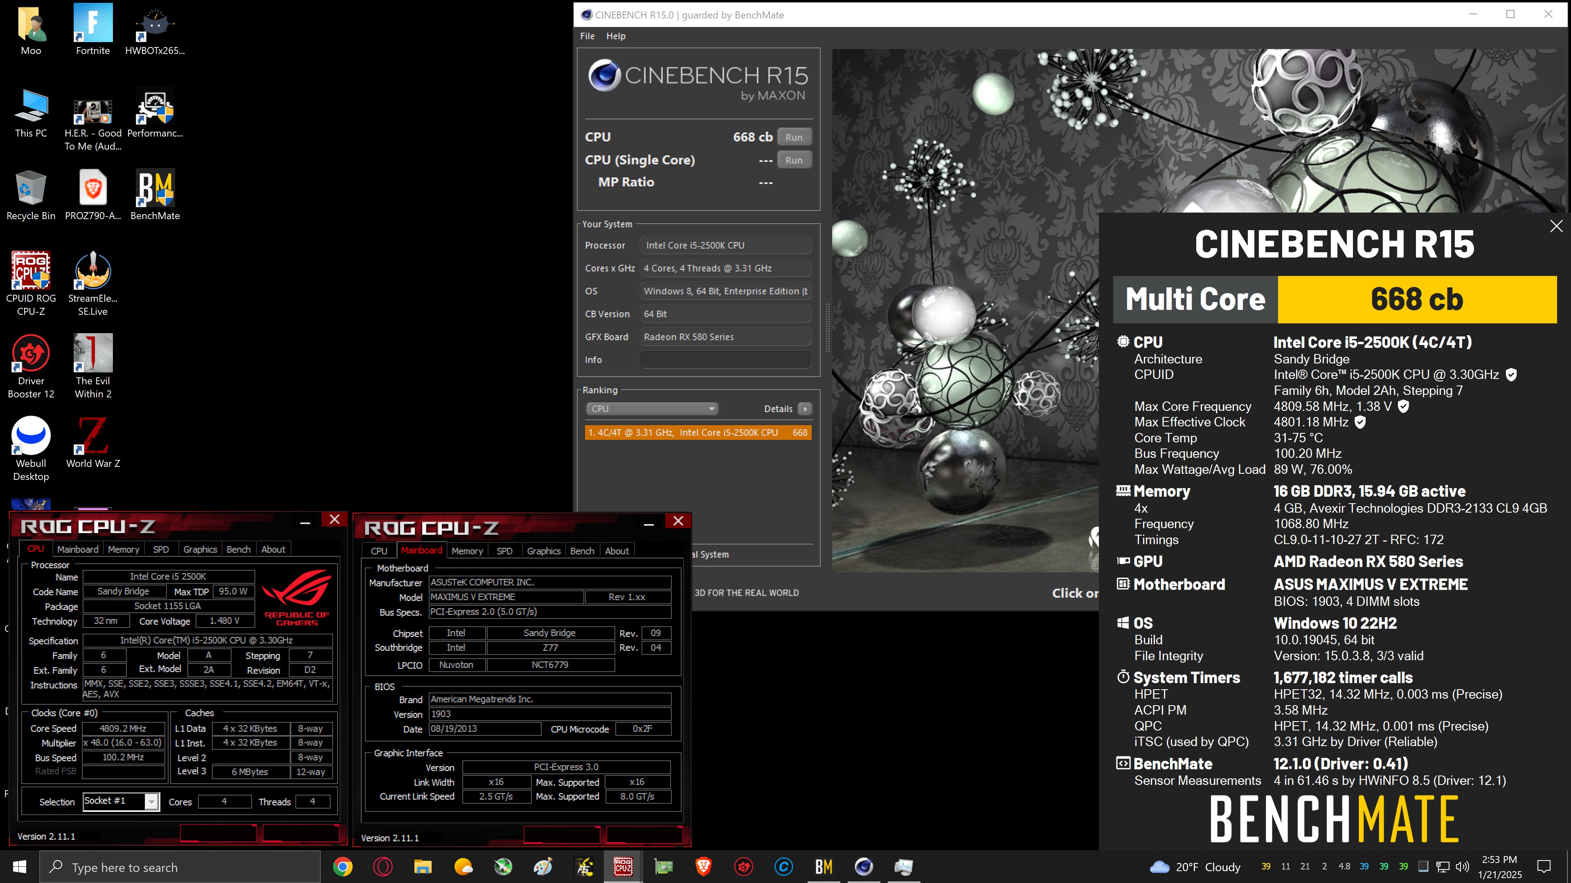The width and height of the screenshot is (1571, 883).
Task: Click the Windows taskbar search box
Action: pos(180,867)
